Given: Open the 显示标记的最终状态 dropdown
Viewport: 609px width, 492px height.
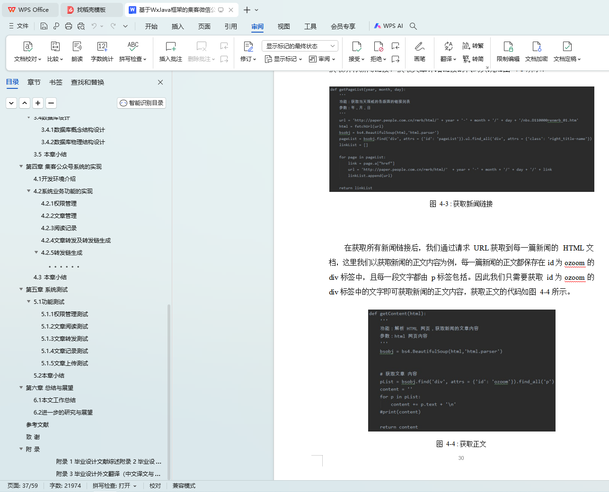Looking at the screenshot, I should click(x=300, y=46).
